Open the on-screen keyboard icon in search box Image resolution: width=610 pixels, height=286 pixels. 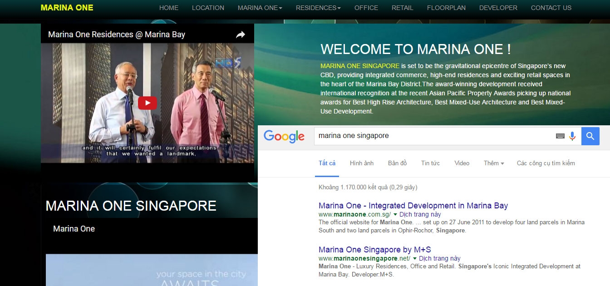point(560,136)
